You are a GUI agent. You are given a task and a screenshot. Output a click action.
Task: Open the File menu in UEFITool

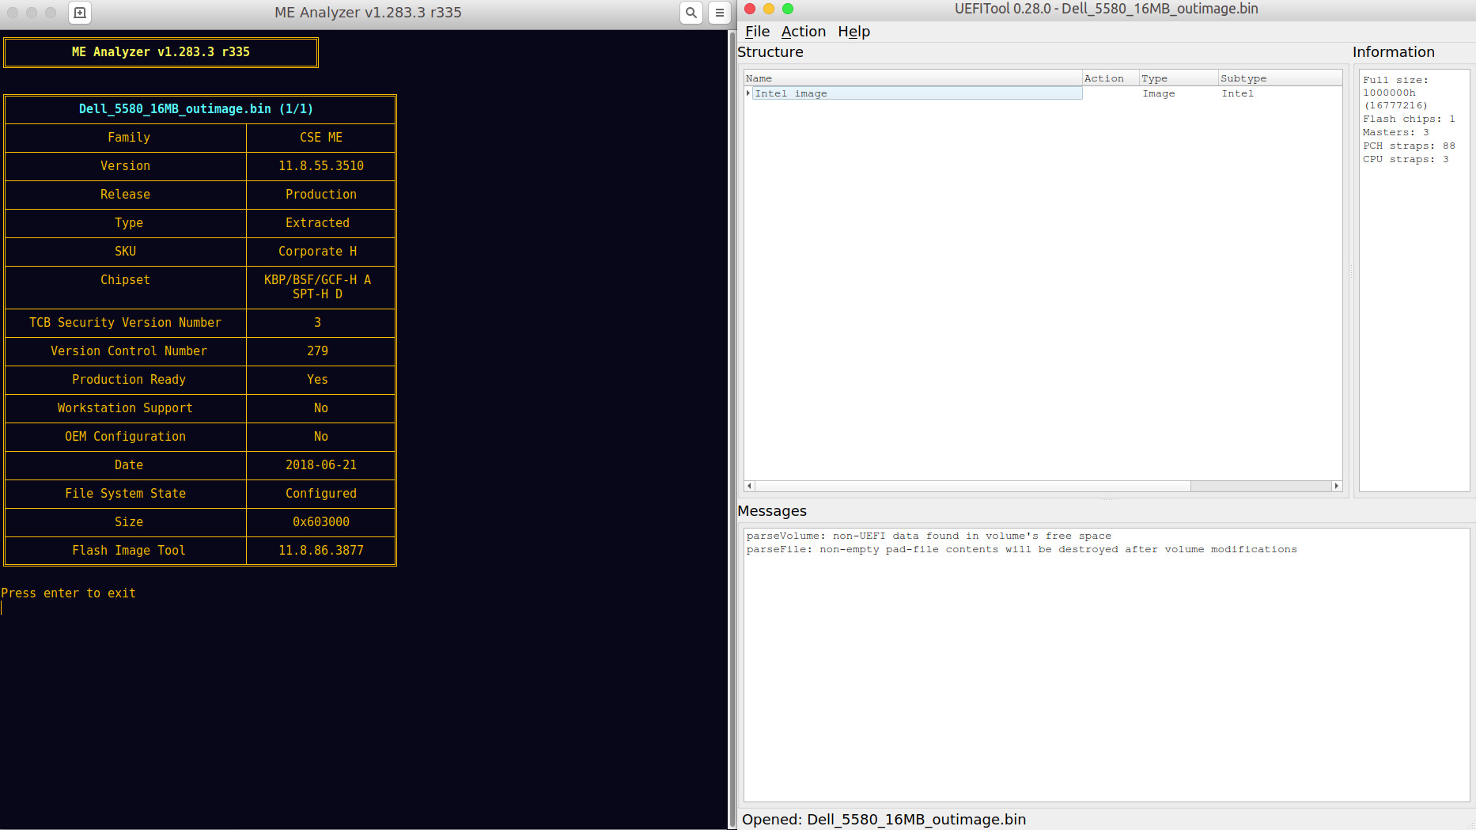coord(757,32)
